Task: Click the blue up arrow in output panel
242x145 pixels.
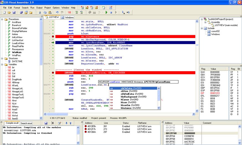Action: [71, 123]
